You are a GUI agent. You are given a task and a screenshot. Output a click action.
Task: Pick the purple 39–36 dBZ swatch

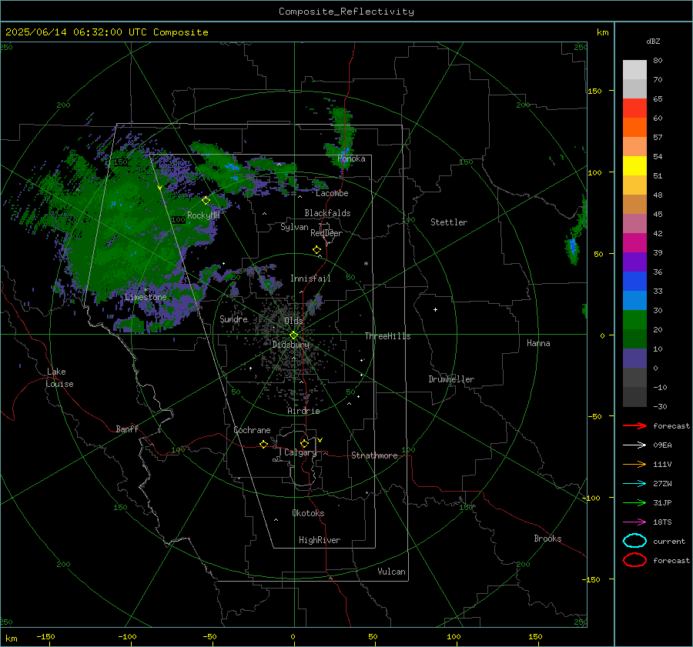(634, 262)
